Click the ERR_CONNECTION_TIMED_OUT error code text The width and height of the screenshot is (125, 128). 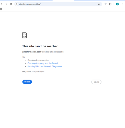[x=33, y=71]
